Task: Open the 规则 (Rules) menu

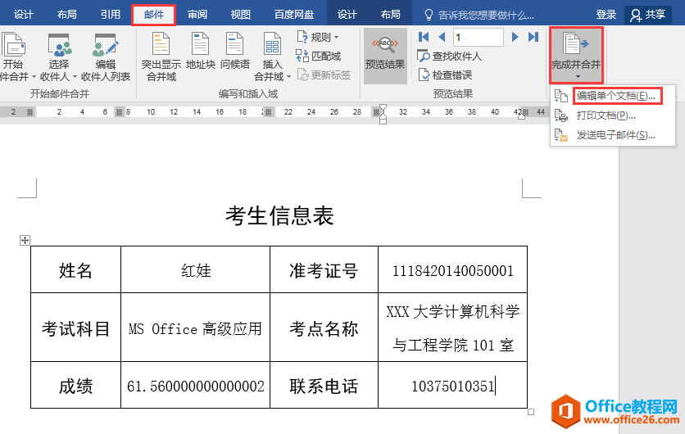Action: coord(318,37)
